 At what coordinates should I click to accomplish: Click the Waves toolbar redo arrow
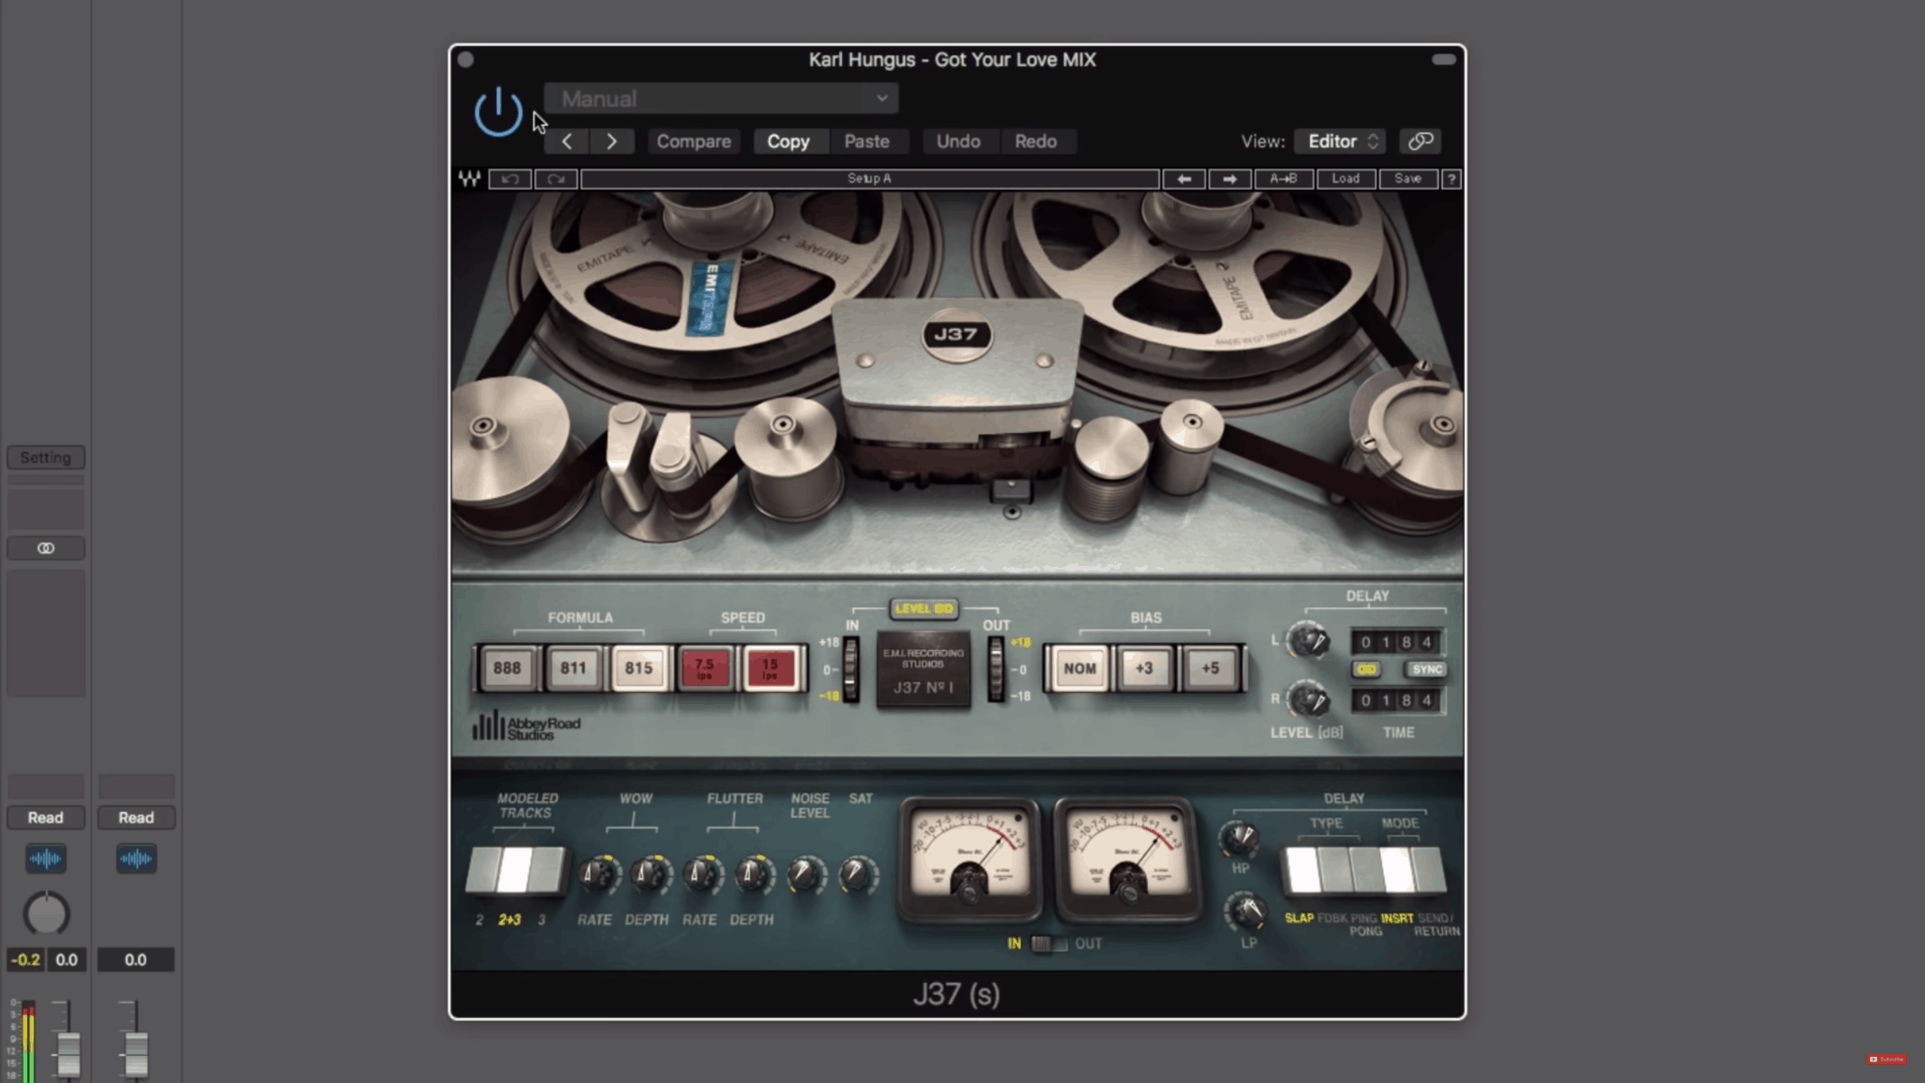(555, 179)
